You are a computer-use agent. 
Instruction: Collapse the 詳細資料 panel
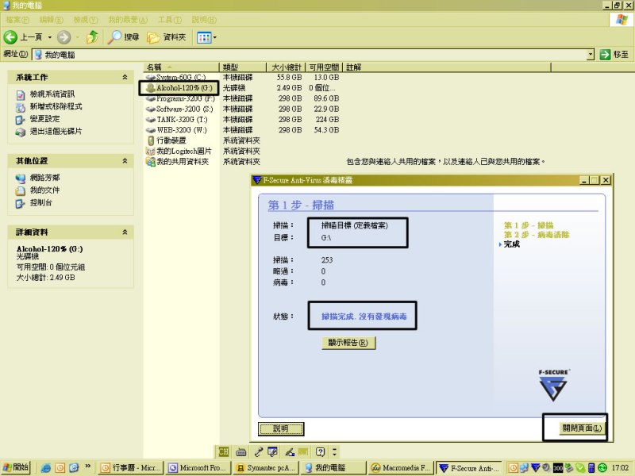pos(125,232)
